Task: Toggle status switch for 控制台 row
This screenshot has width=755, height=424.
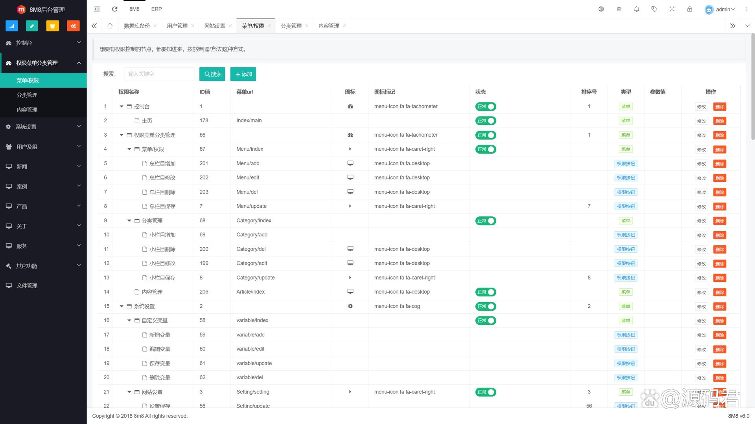Action: coord(486,107)
